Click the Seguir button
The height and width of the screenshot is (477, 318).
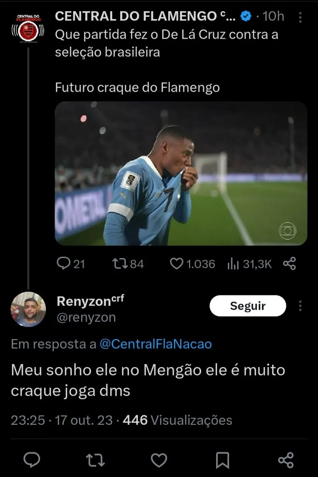[248, 306]
